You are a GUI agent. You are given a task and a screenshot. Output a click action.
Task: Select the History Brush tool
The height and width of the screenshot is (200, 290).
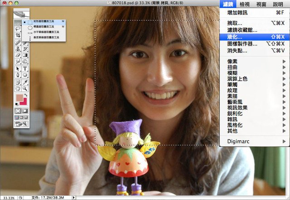(25, 49)
